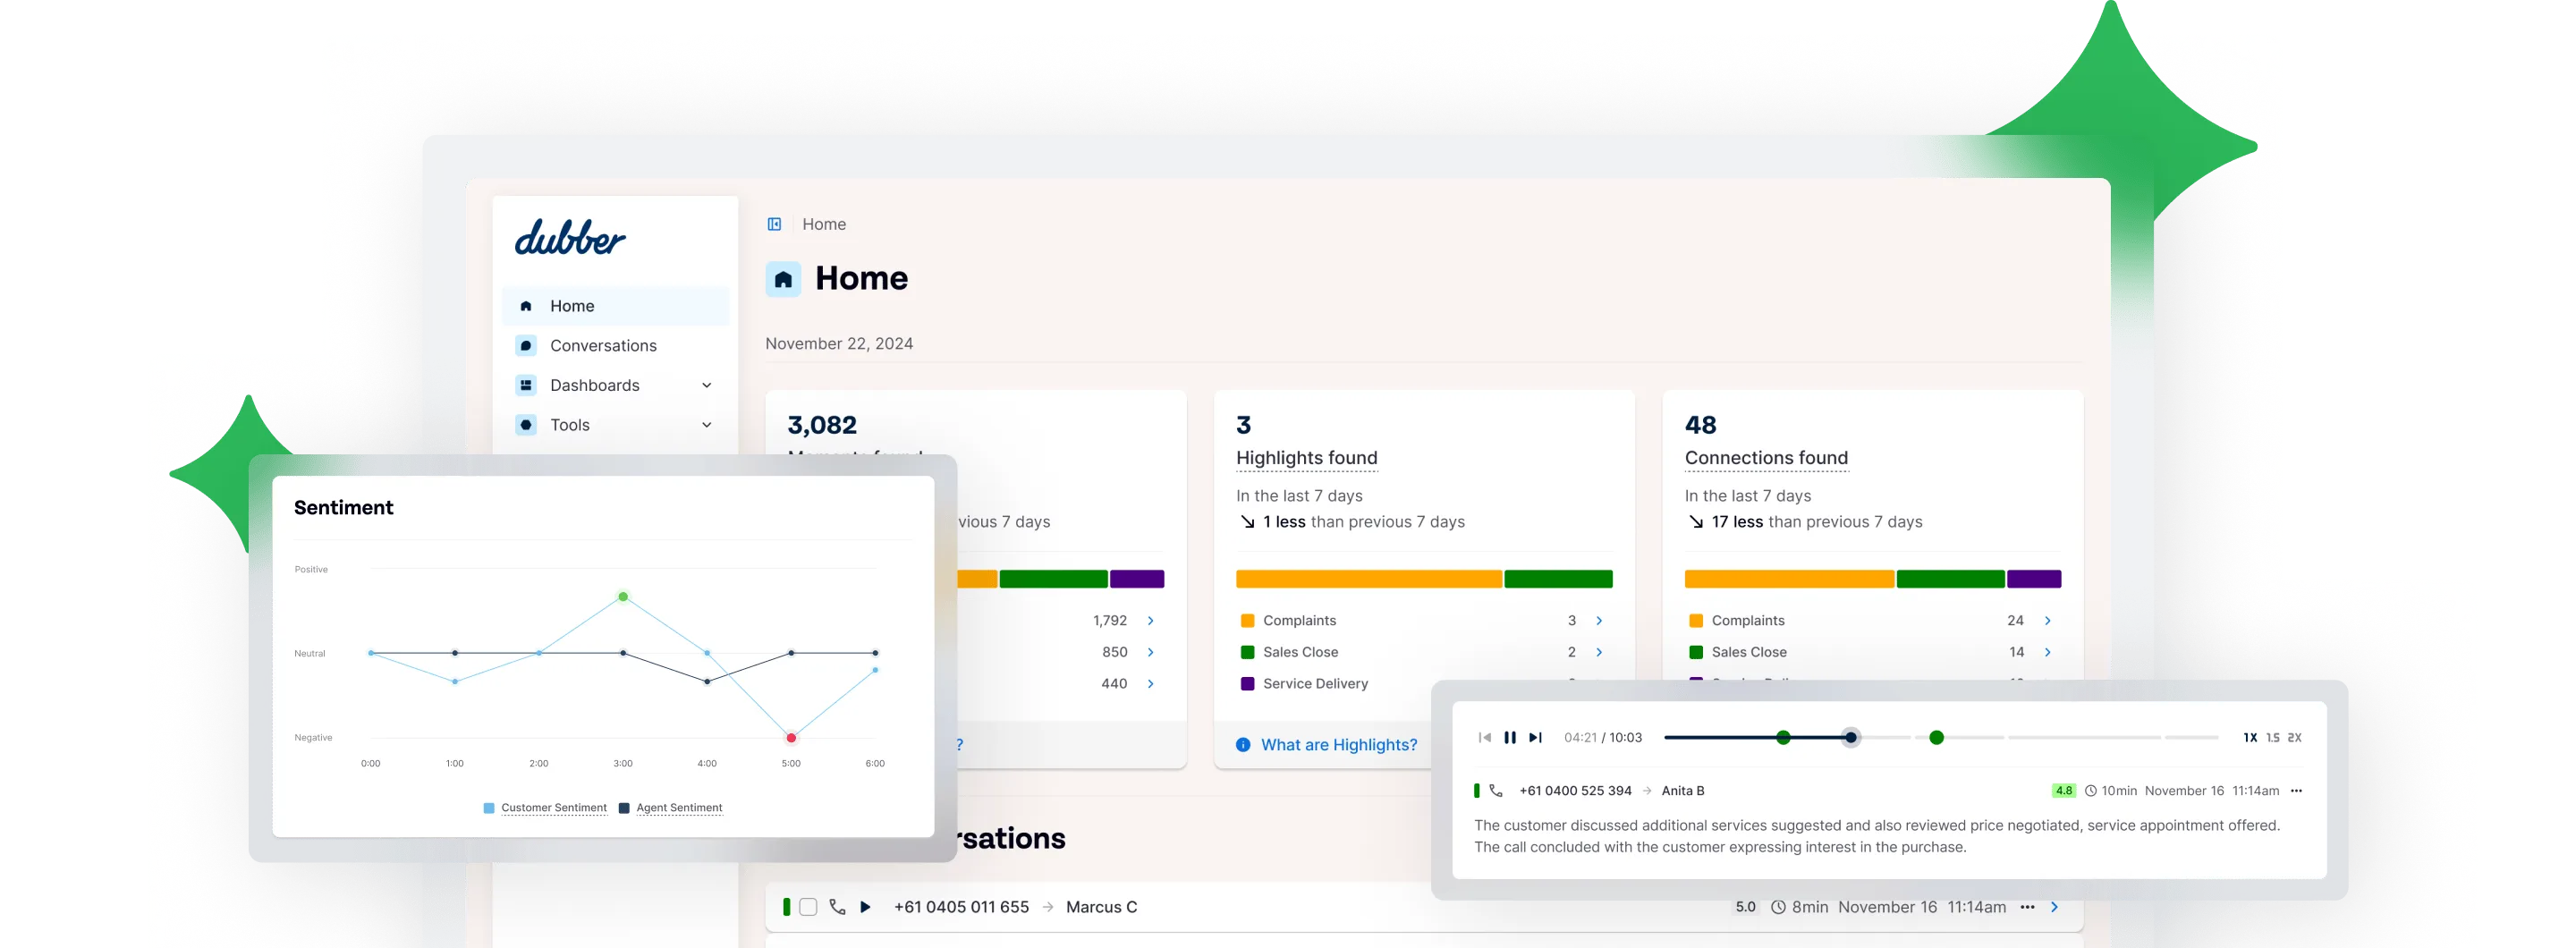Screen dimensions: 2576x948
Task: Click Connections purple bar segment
Action: 2034,579
